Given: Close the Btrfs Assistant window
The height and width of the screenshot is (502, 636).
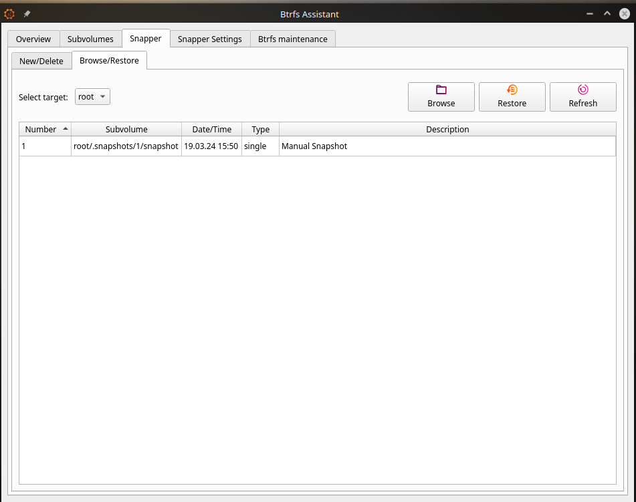Looking at the screenshot, I should [625, 13].
